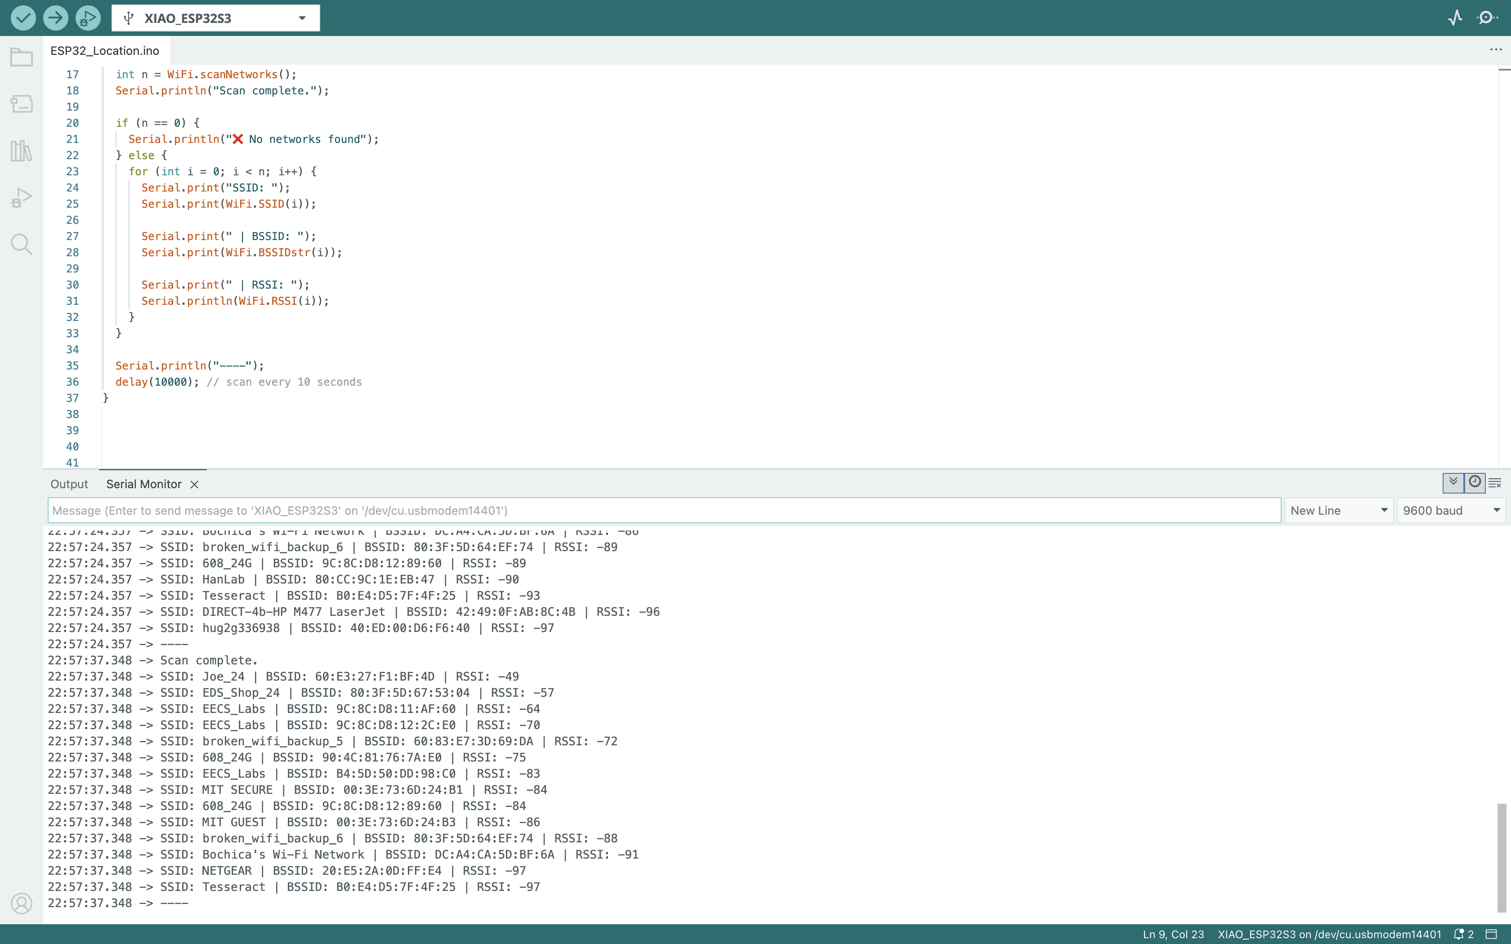Screen dimensions: 1511x944
Task: Open the New Line line-ending dropdown
Action: click(x=1338, y=511)
